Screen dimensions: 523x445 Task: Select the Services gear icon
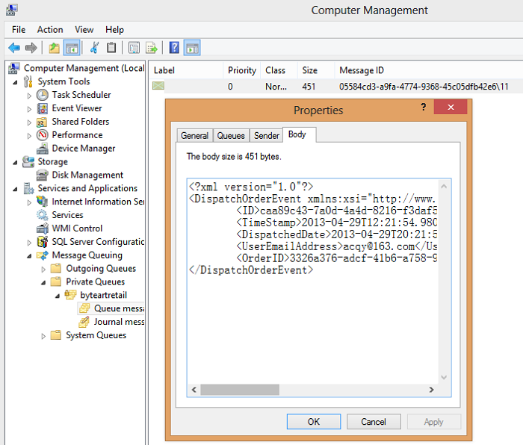tap(42, 215)
